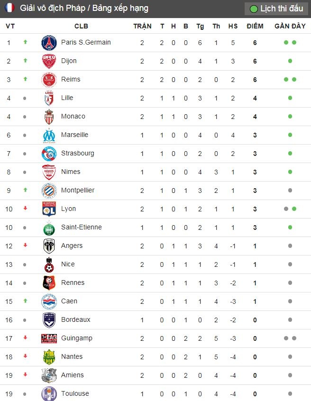Click the Lyon club logo

[x=49, y=209]
